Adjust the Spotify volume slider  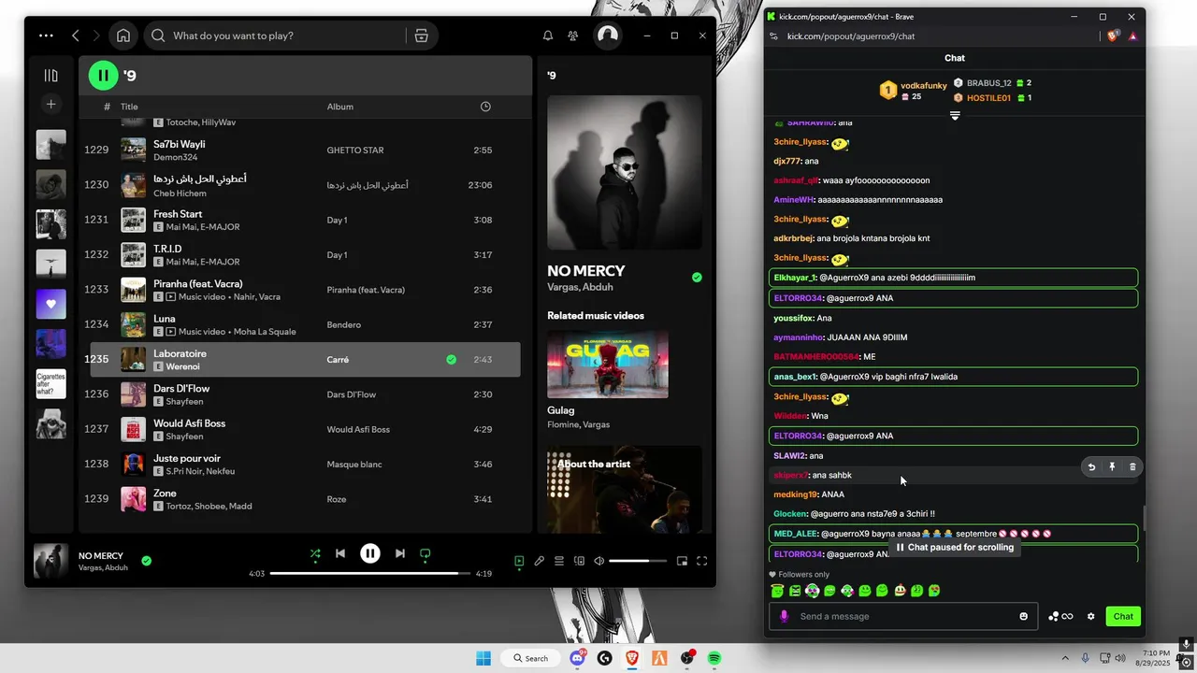(637, 561)
